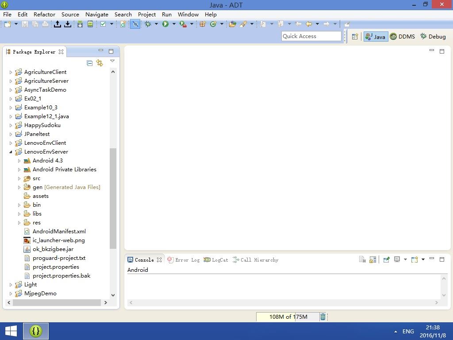Open the Debug configurations dropdown arrow
The image size is (453, 340).
pyautogui.click(x=156, y=24)
